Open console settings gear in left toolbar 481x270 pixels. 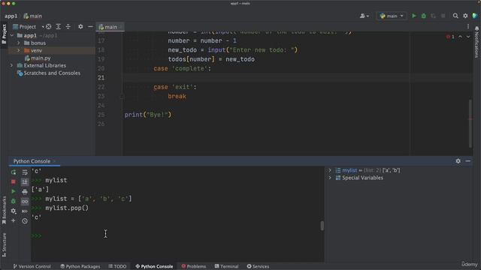pos(14,211)
